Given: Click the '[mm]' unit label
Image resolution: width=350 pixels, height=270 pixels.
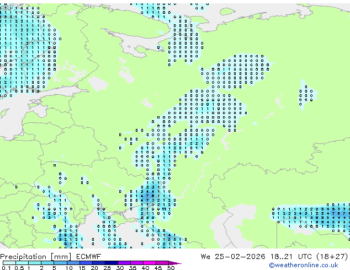Looking at the screenshot, I should coord(61,257).
